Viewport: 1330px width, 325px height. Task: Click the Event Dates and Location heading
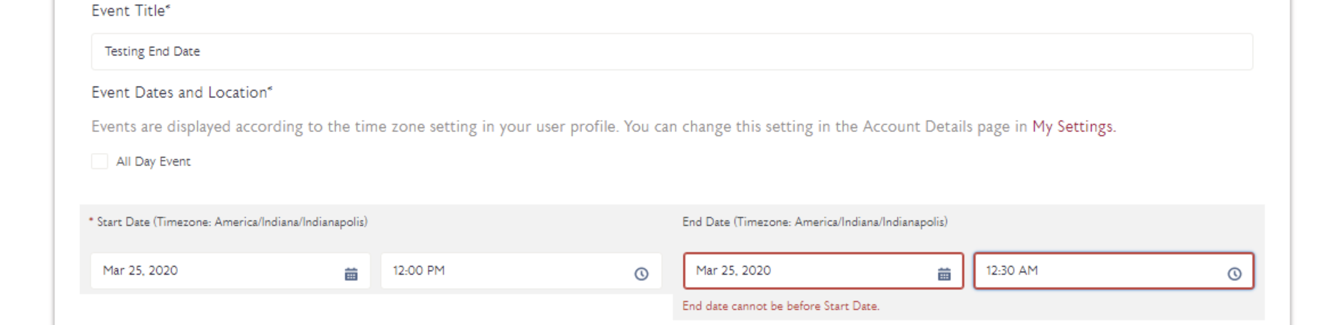(x=179, y=93)
